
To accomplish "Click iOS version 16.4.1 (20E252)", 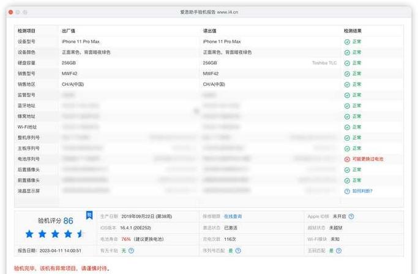I will tap(135, 228).
